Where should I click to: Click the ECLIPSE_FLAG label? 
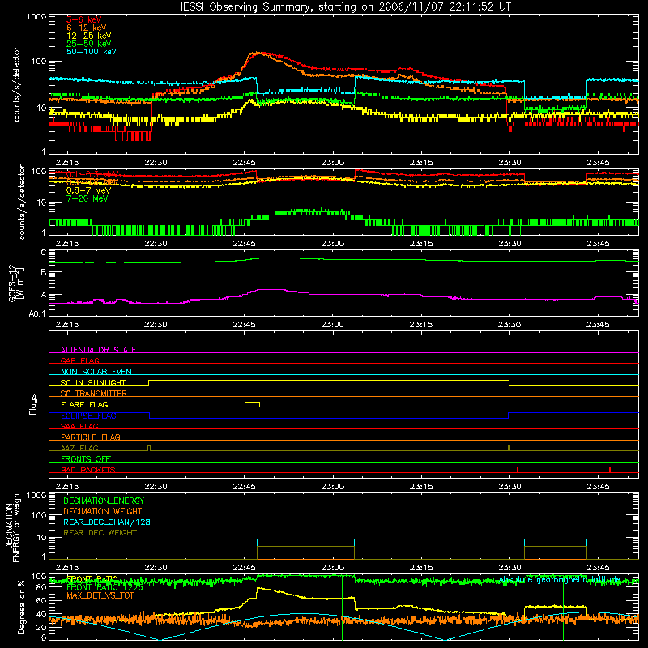click(88, 416)
